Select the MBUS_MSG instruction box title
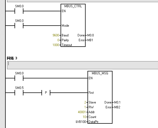158x128 pixels. [100, 73]
